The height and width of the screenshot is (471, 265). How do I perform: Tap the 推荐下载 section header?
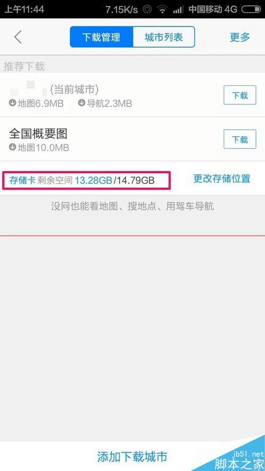(24, 66)
